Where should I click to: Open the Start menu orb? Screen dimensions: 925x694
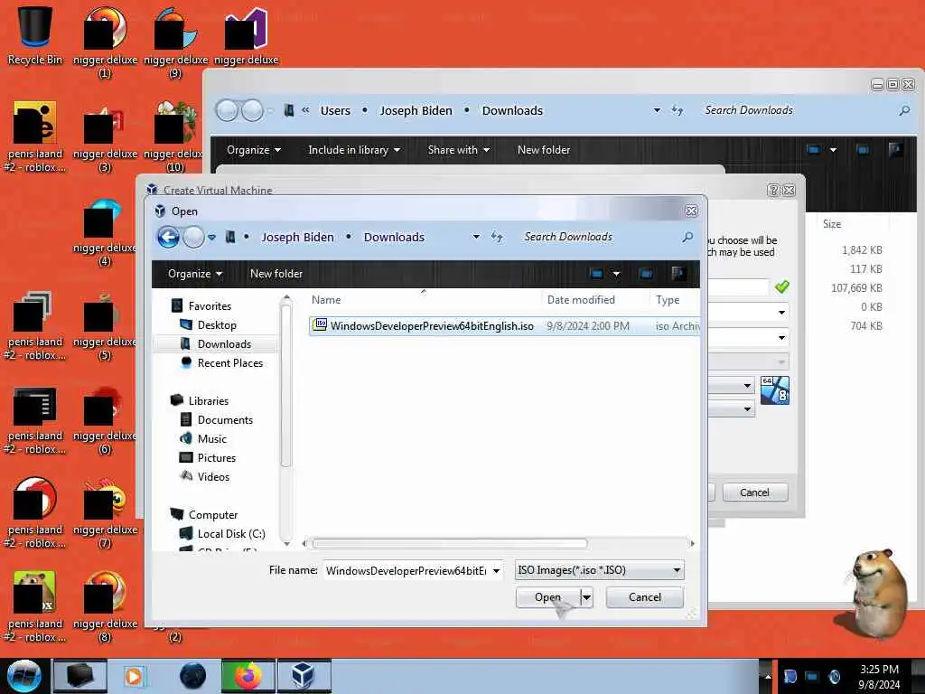pos(23,676)
